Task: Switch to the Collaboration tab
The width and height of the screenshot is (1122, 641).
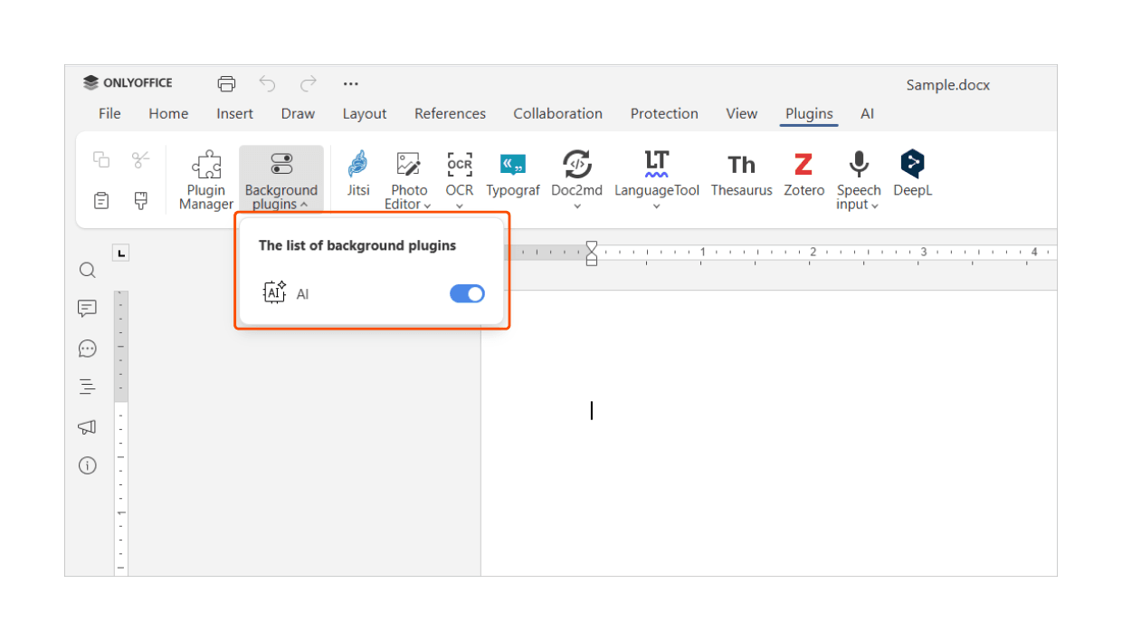Action: pos(557,113)
